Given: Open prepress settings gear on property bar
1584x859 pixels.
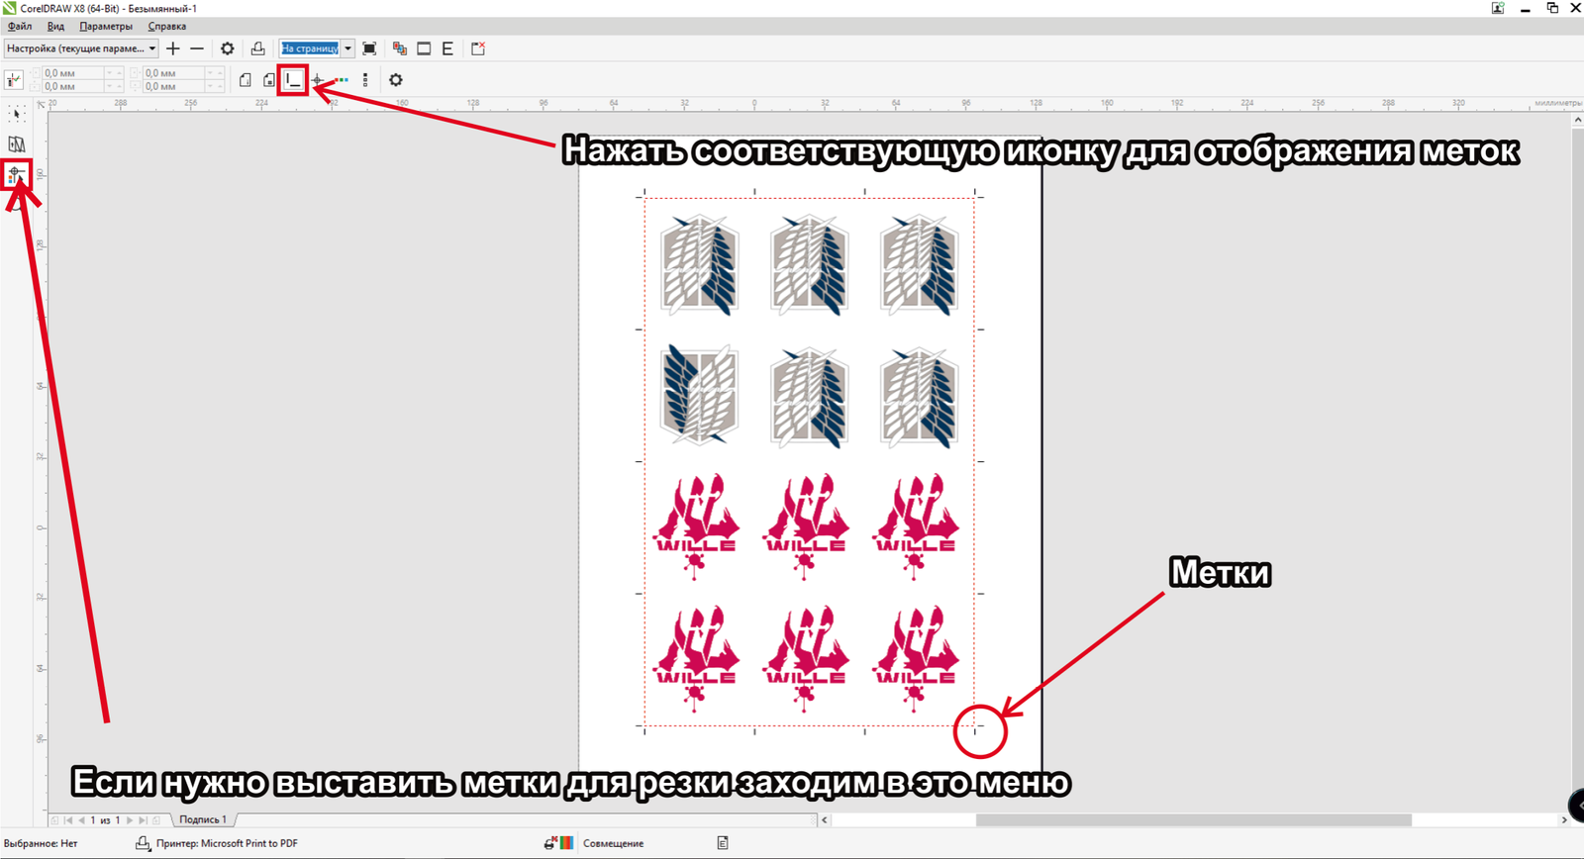Looking at the screenshot, I should tap(396, 80).
